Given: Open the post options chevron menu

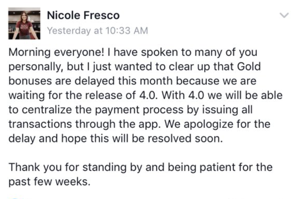Looking at the screenshot, I should pyautogui.click(x=284, y=15).
